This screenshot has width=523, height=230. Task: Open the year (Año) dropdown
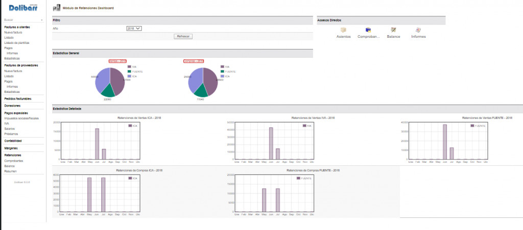(134, 29)
